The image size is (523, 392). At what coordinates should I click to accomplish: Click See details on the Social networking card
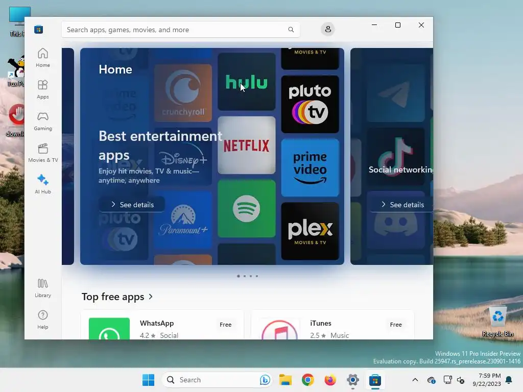click(402, 205)
